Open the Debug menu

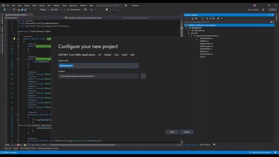pos(42,6)
